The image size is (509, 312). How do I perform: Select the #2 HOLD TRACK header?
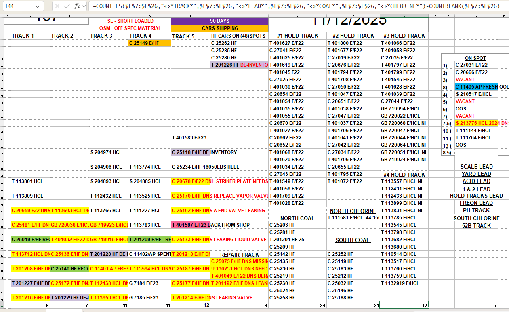pos(353,36)
